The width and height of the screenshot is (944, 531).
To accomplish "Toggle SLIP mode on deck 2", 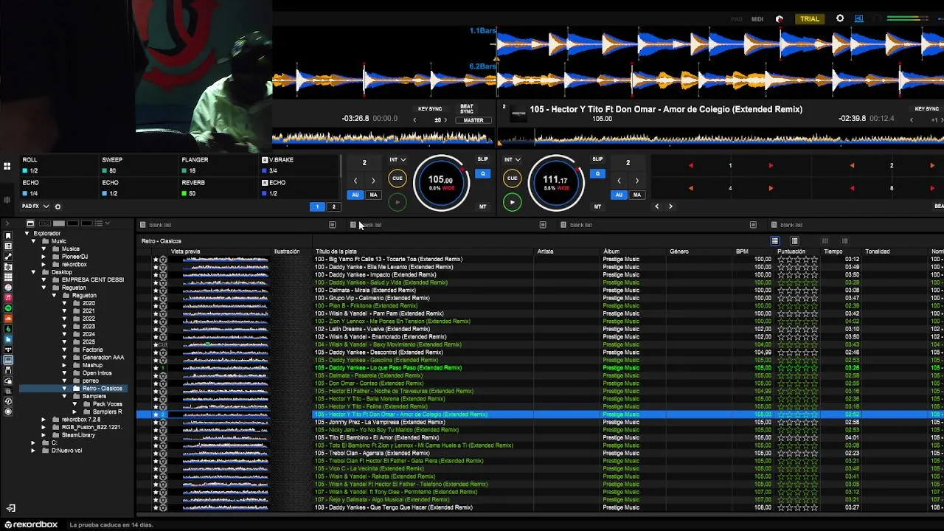I will tap(597, 159).
